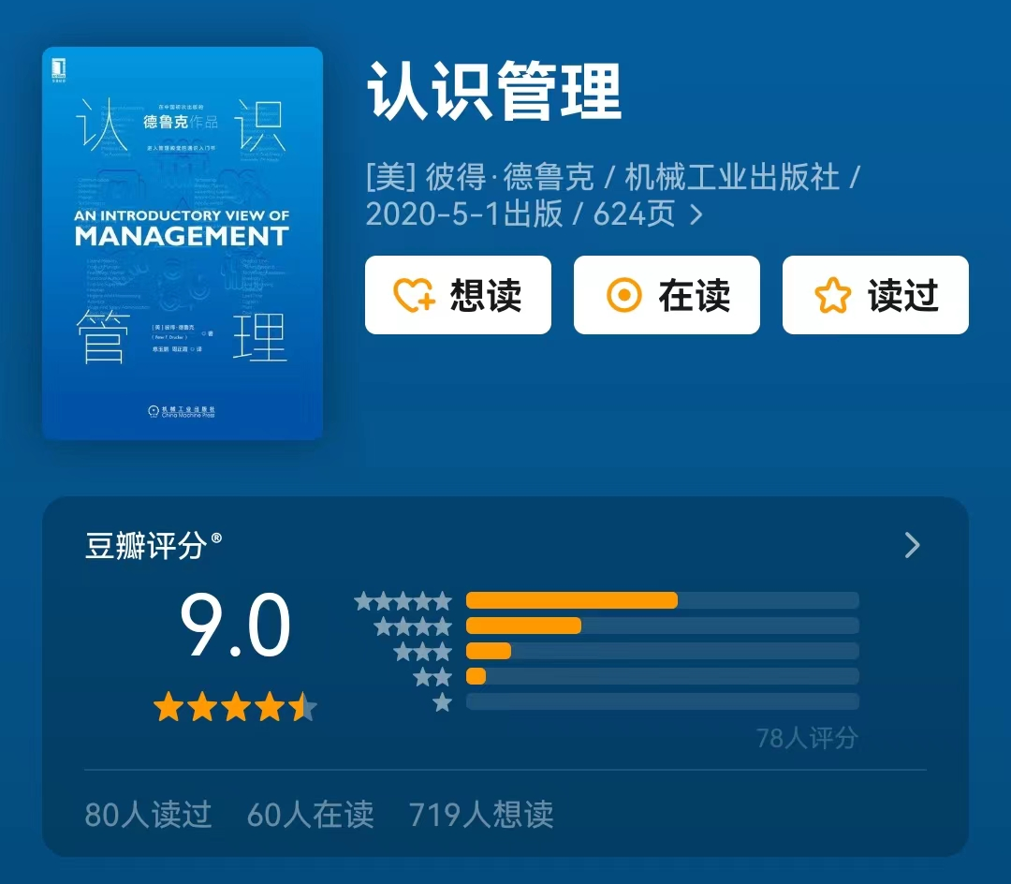Click the four gray stars row label

413,626
